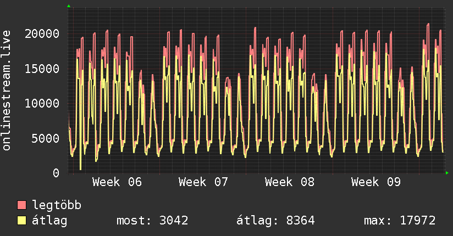Screen dimensions: 453x236
Task: Click the most: 3042 statistic
Action: 152,221
